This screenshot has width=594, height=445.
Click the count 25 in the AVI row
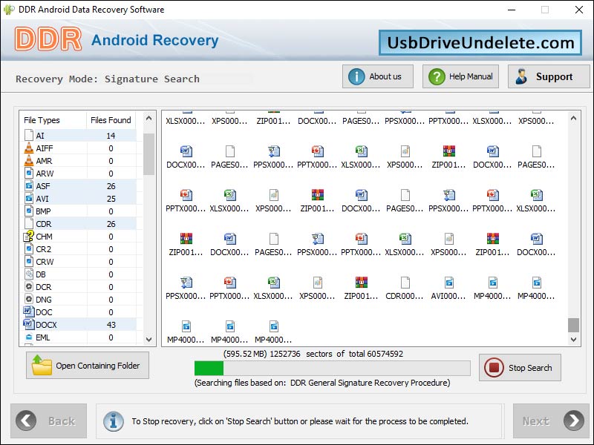pos(111,199)
